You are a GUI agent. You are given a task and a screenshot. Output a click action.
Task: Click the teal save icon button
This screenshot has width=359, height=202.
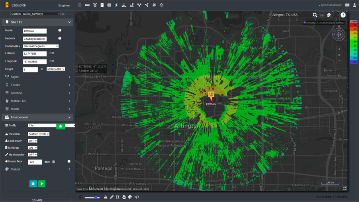33,184
